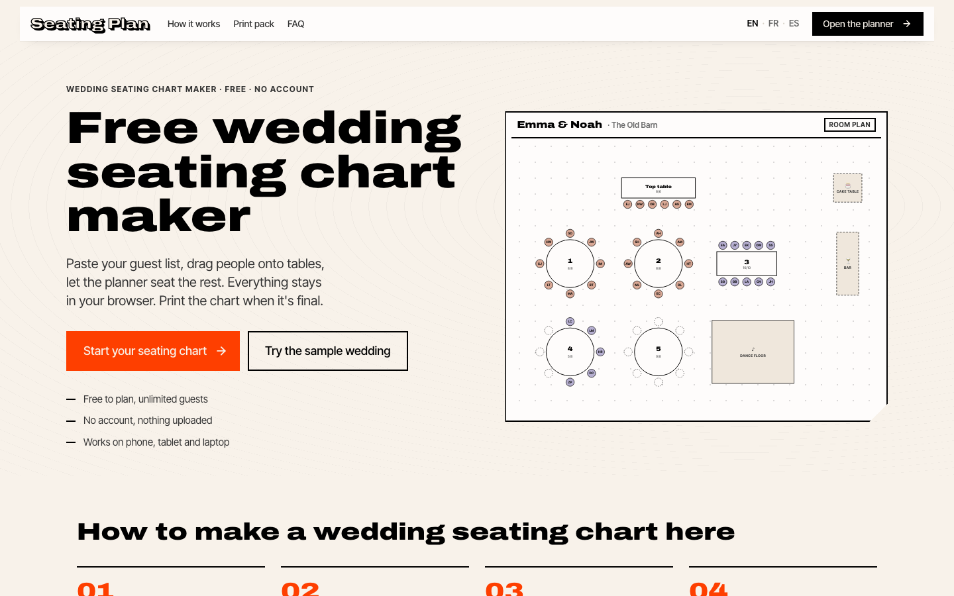
Task: Select empty round table 5
Action: click(659, 352)
